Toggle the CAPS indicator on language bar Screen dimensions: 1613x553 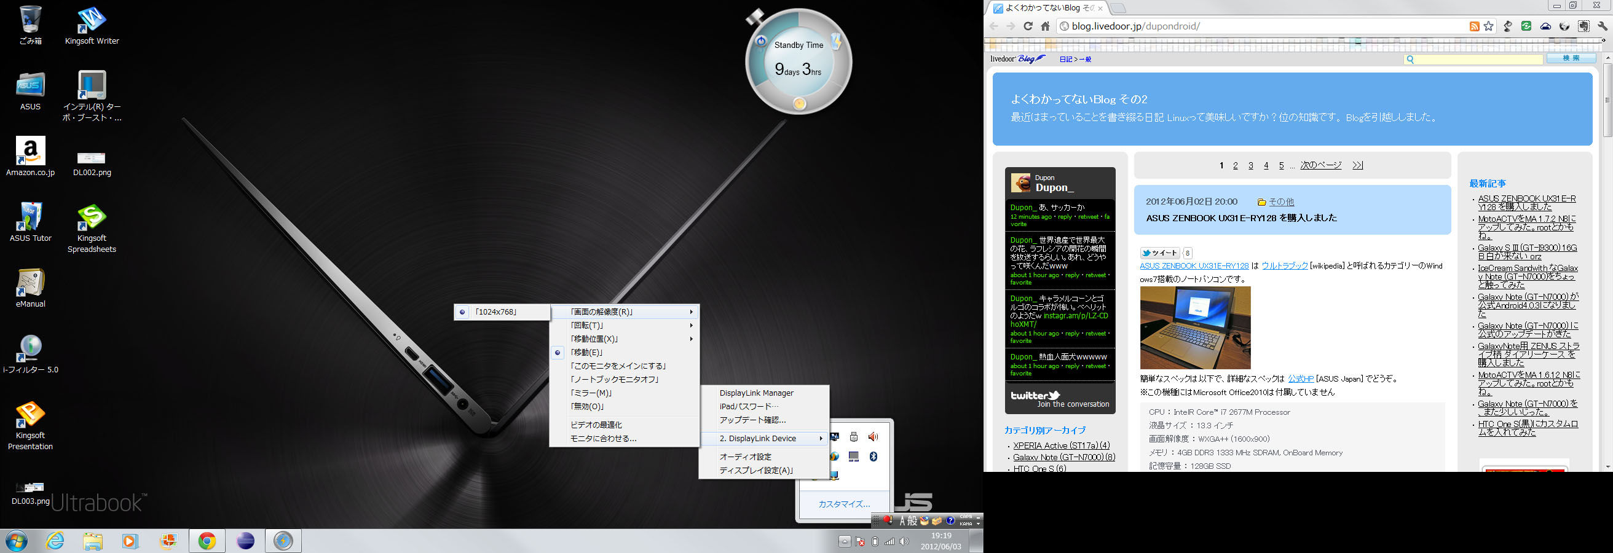pos(966,517)
